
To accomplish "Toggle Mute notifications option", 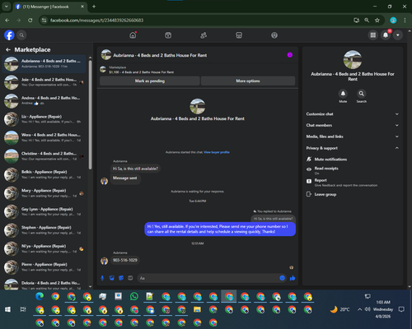I will tap(353, 160).
